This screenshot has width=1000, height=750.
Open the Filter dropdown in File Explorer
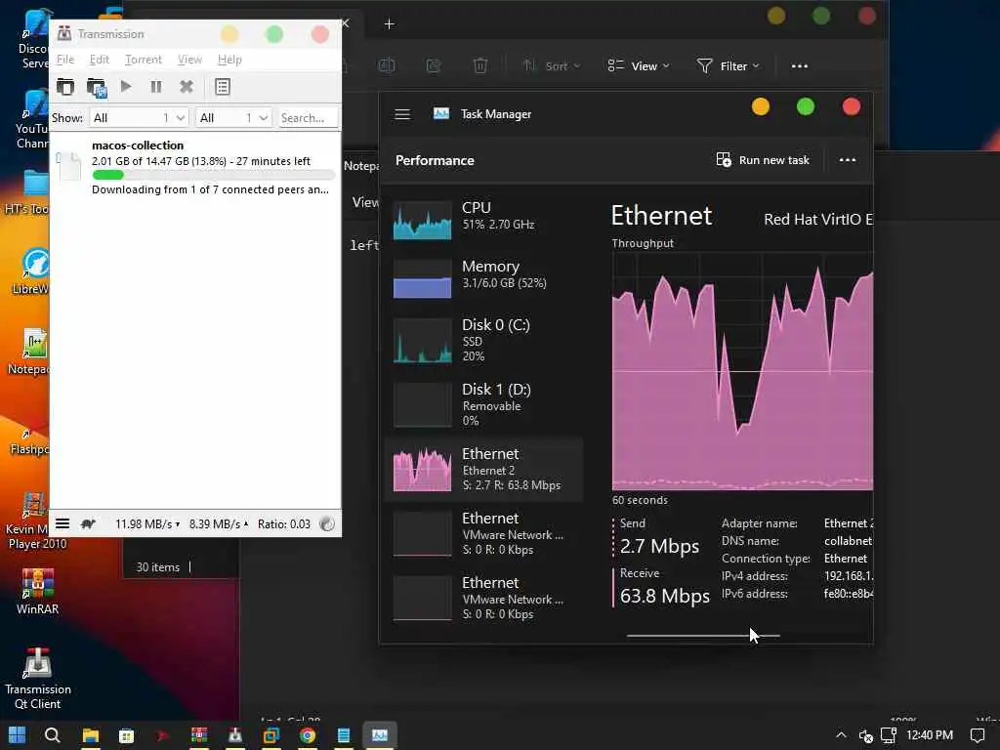(729, 65)
